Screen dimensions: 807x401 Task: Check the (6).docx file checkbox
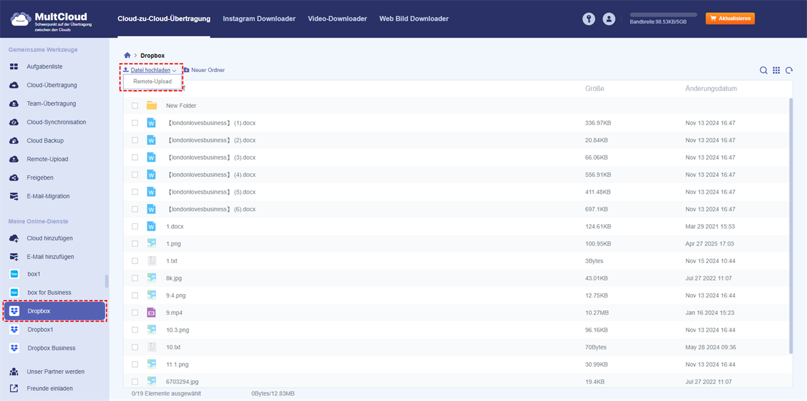point(135,209)
